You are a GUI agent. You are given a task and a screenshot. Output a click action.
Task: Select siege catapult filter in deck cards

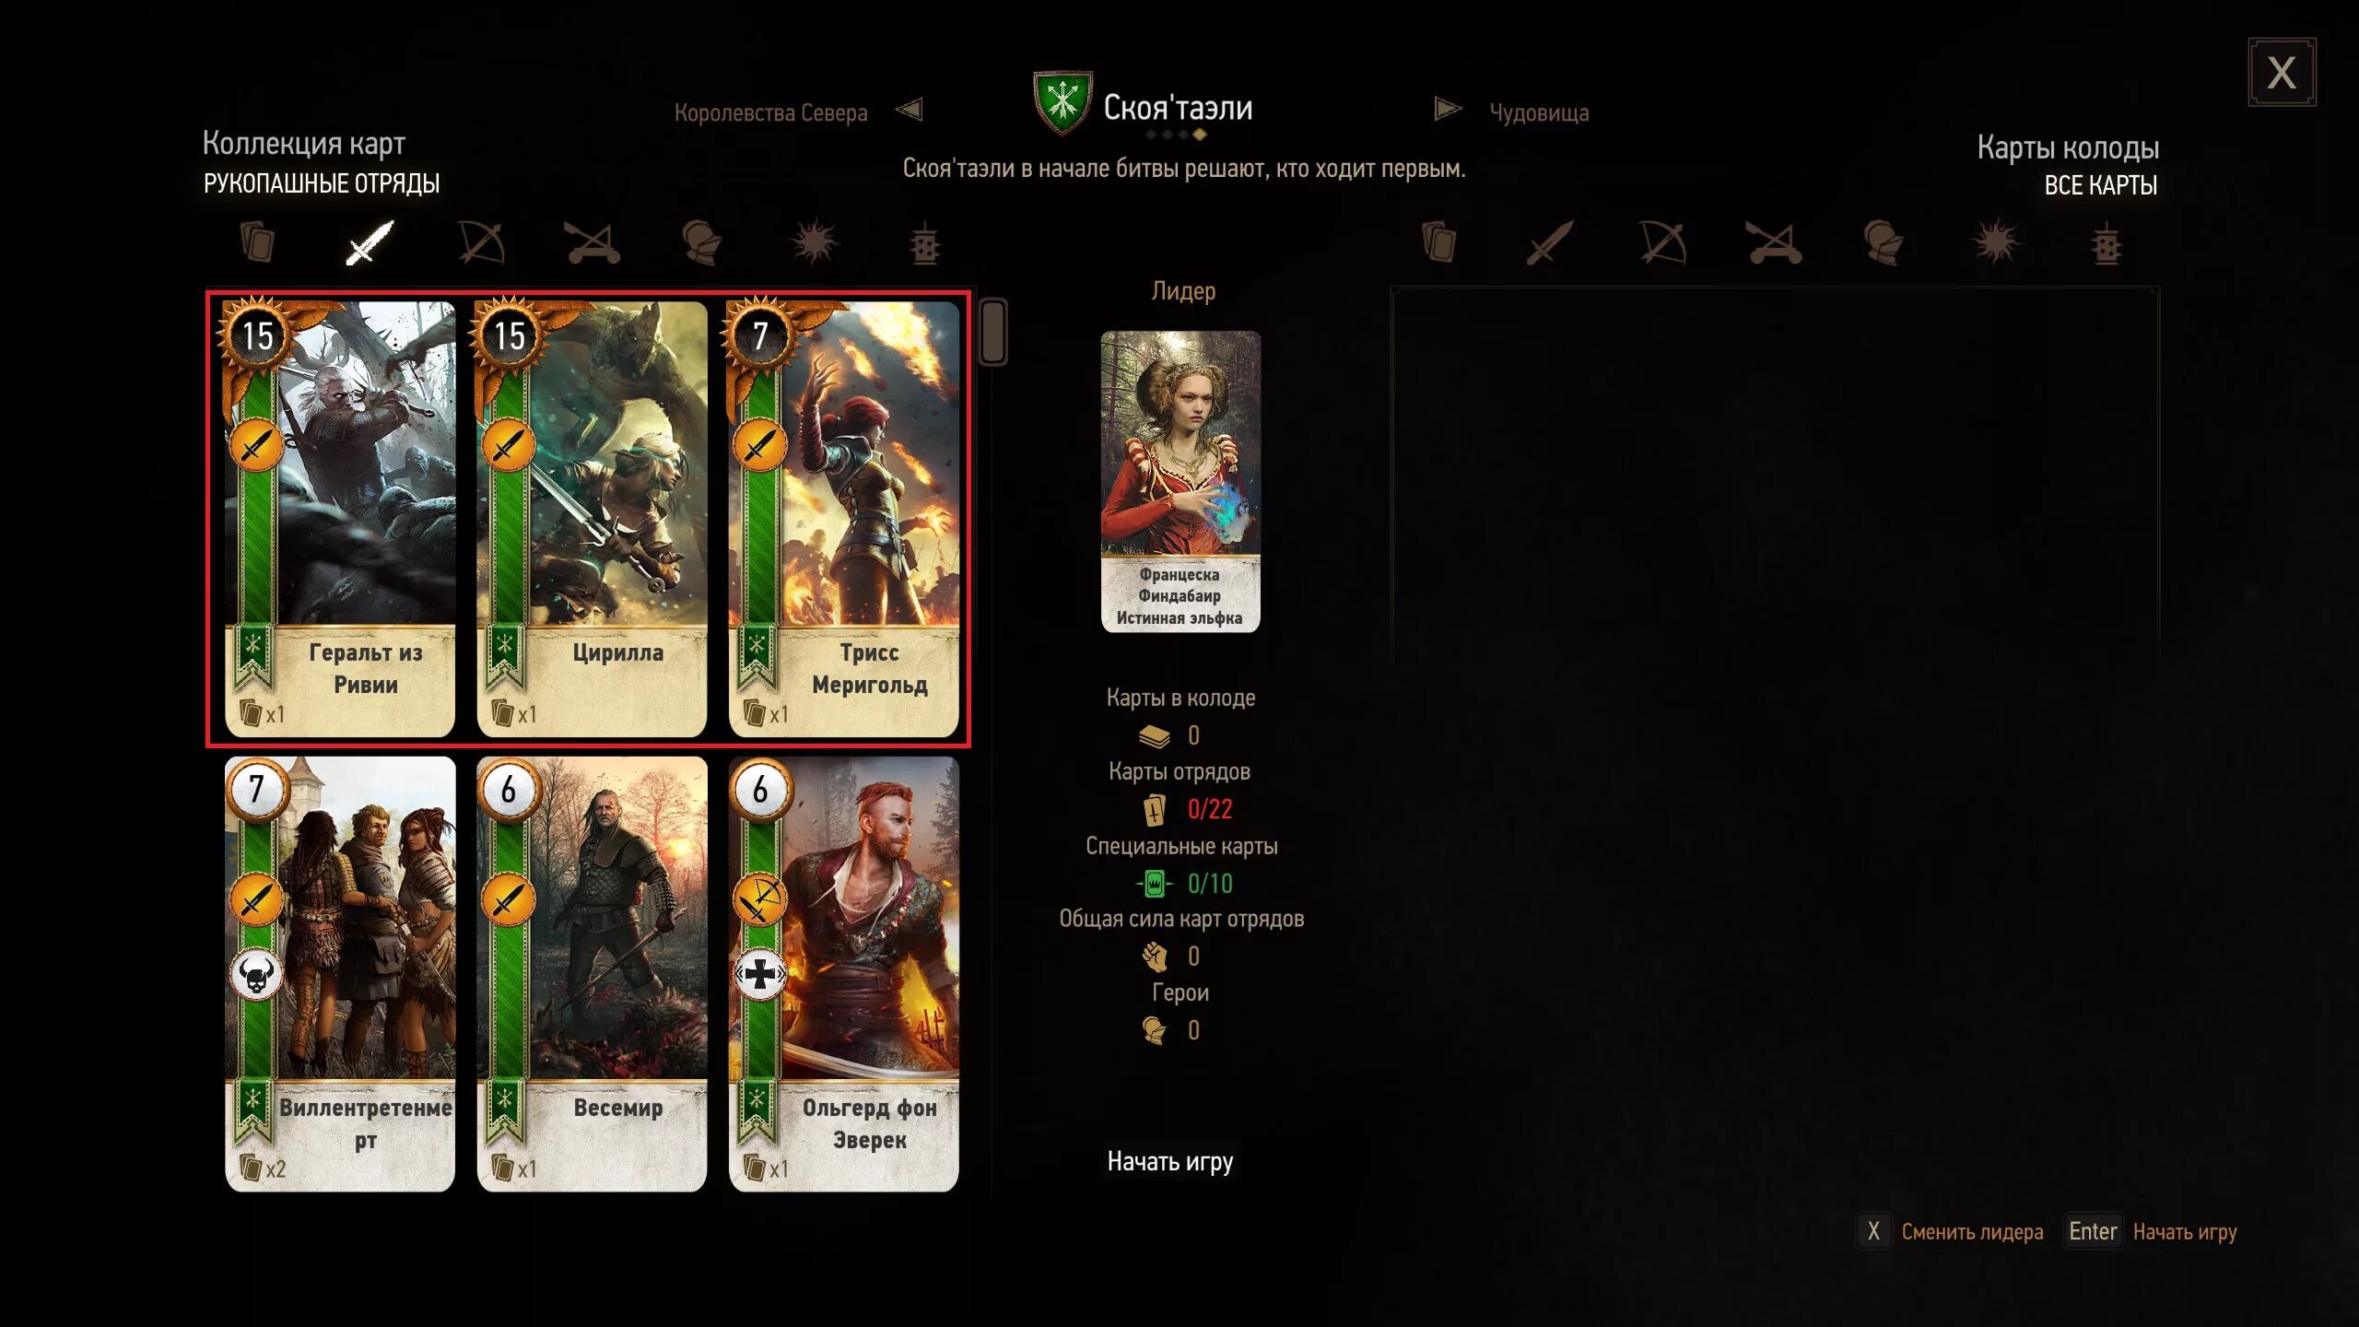(1775, 243)
